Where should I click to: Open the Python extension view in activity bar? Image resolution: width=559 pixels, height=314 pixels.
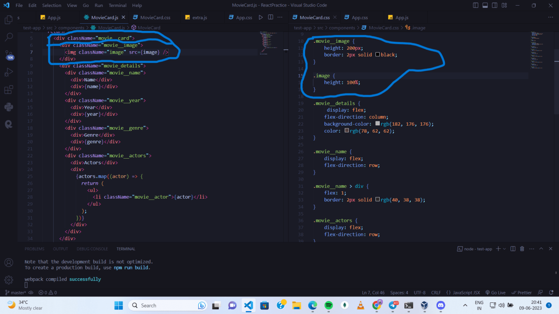pyautogui.click(x=8, y=107)
